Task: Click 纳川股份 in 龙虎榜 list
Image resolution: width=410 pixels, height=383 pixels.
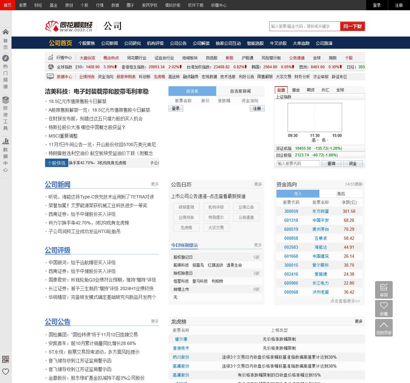Action: (x=181, y=357)
